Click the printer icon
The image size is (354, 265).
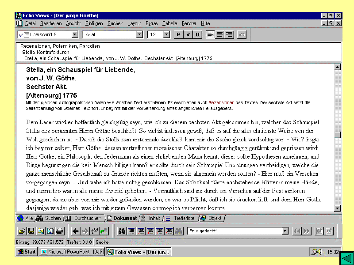point(60,231)
